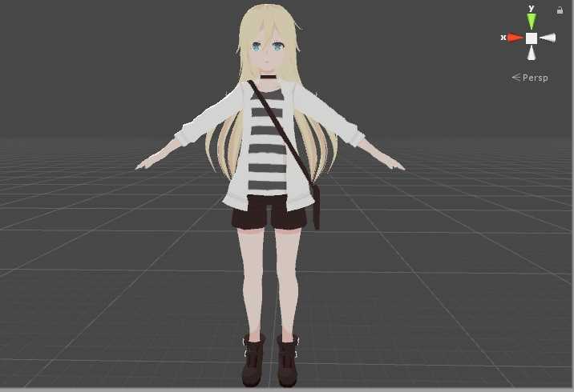The width and height of the screenshot is (574, 392).
Task: Click the boot on the left side of the view
Action: [x=253, y=362]
